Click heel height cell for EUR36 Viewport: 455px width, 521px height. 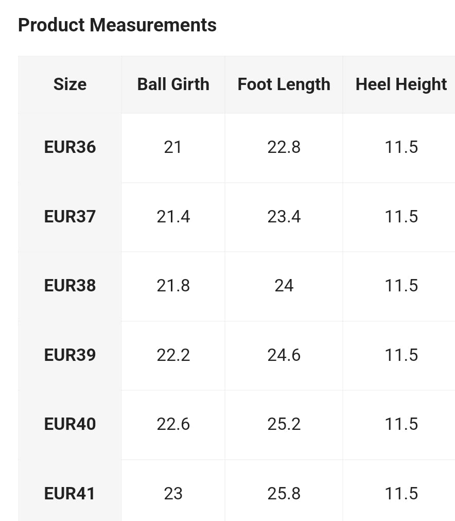(401, 147)
